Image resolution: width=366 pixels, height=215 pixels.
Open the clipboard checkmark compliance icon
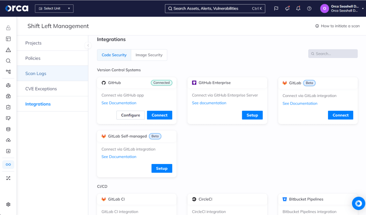8,107
